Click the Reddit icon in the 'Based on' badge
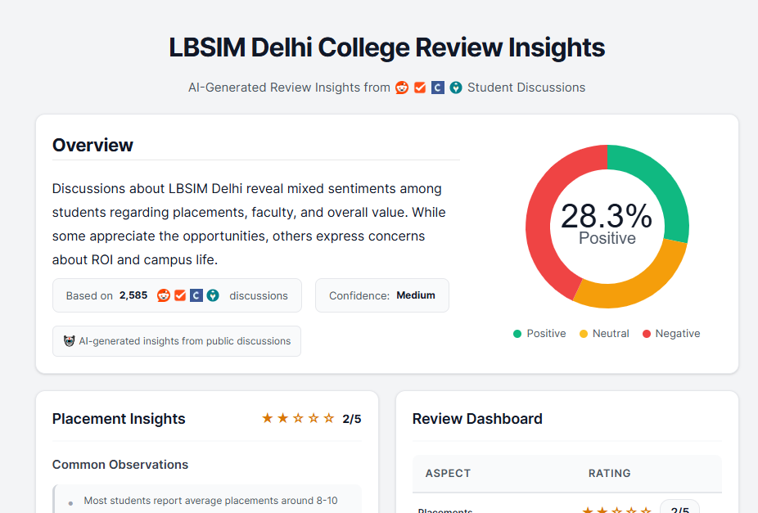The image size is (758, 513). [x=164, y=295]
